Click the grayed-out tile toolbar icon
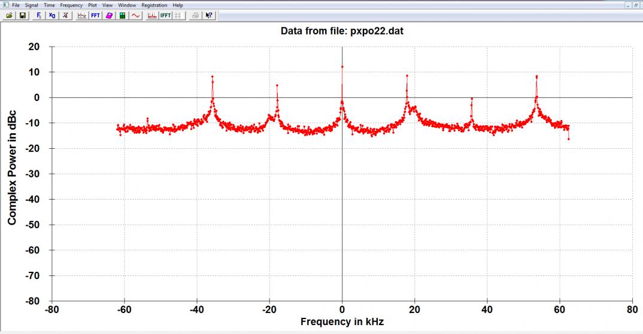Image resolution: width=643 pixels, height=334 pixels. point(178,16)
